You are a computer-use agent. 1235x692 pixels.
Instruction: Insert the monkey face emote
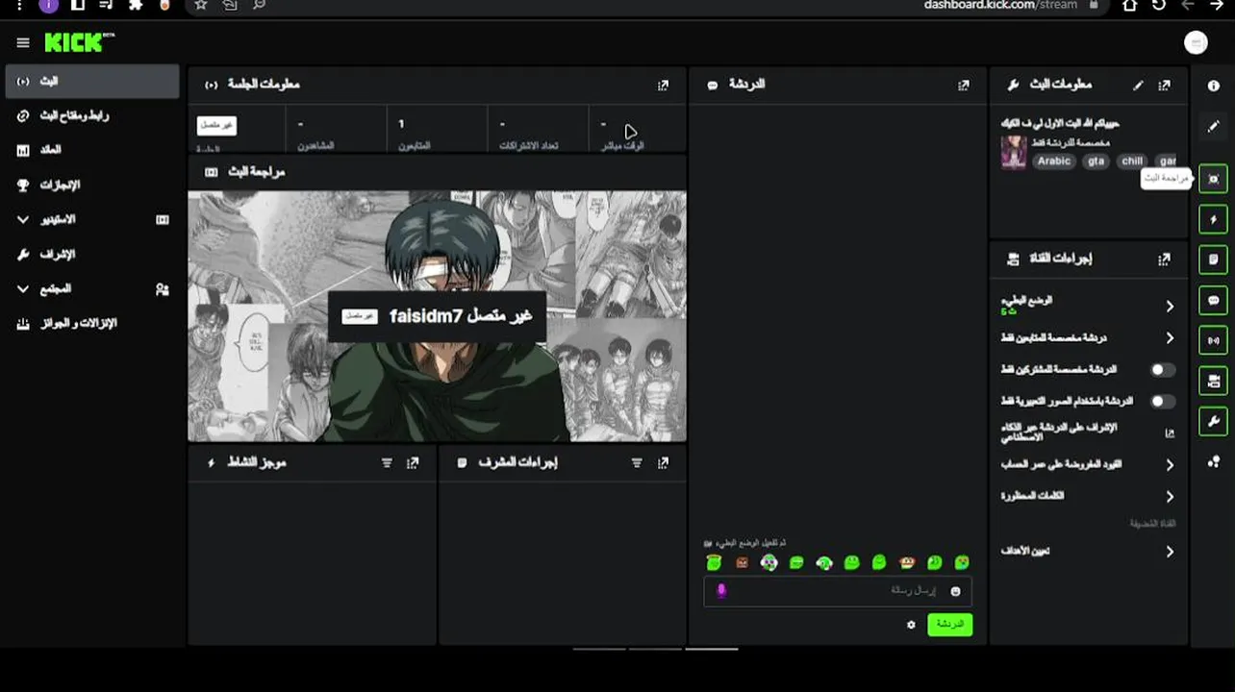(x=906, y=563)
